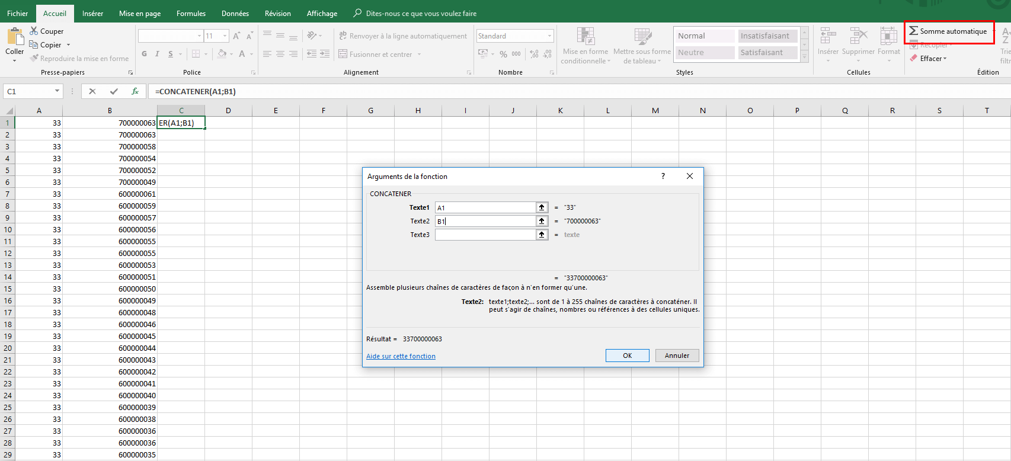Expand the Copier dropdown arrow
The height and width of the screenshot is (461, 1011).
[x=68, y=45]
